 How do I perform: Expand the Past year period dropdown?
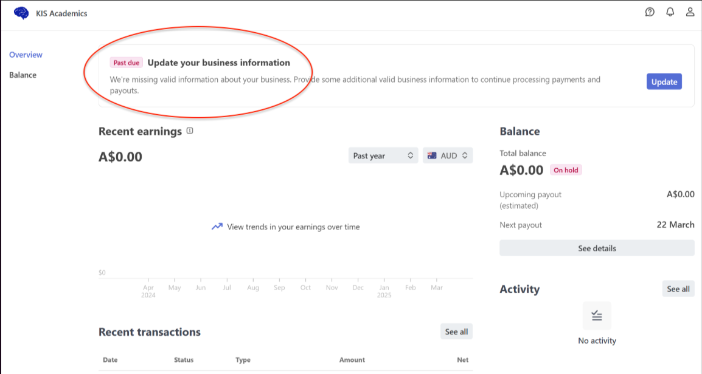pos(383,155)
